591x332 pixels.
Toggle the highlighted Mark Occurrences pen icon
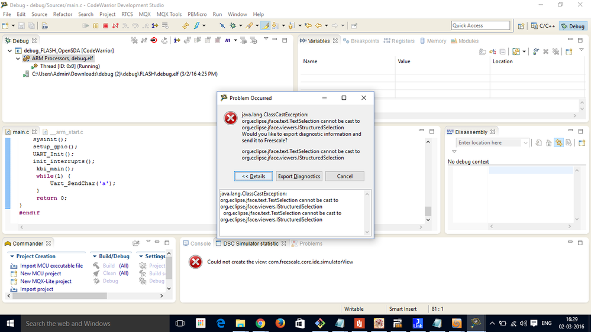[x=266, y=25]
